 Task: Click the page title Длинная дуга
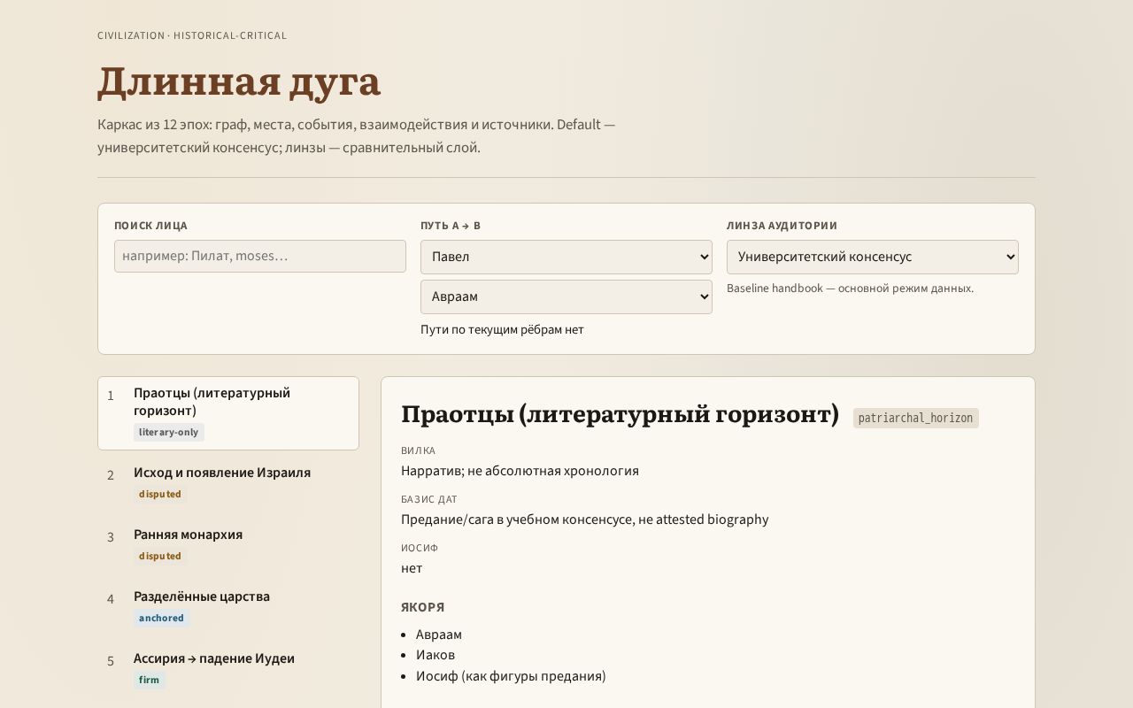(x=239, y=81)
